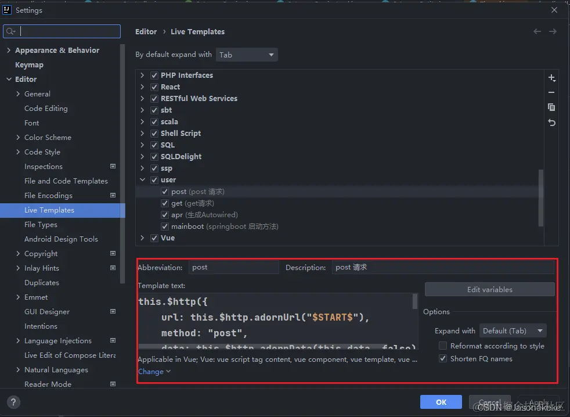This screenshot has width=570, height=417.
Task: Expand Appearance & Behavior settings section
Action: [9, 50]
